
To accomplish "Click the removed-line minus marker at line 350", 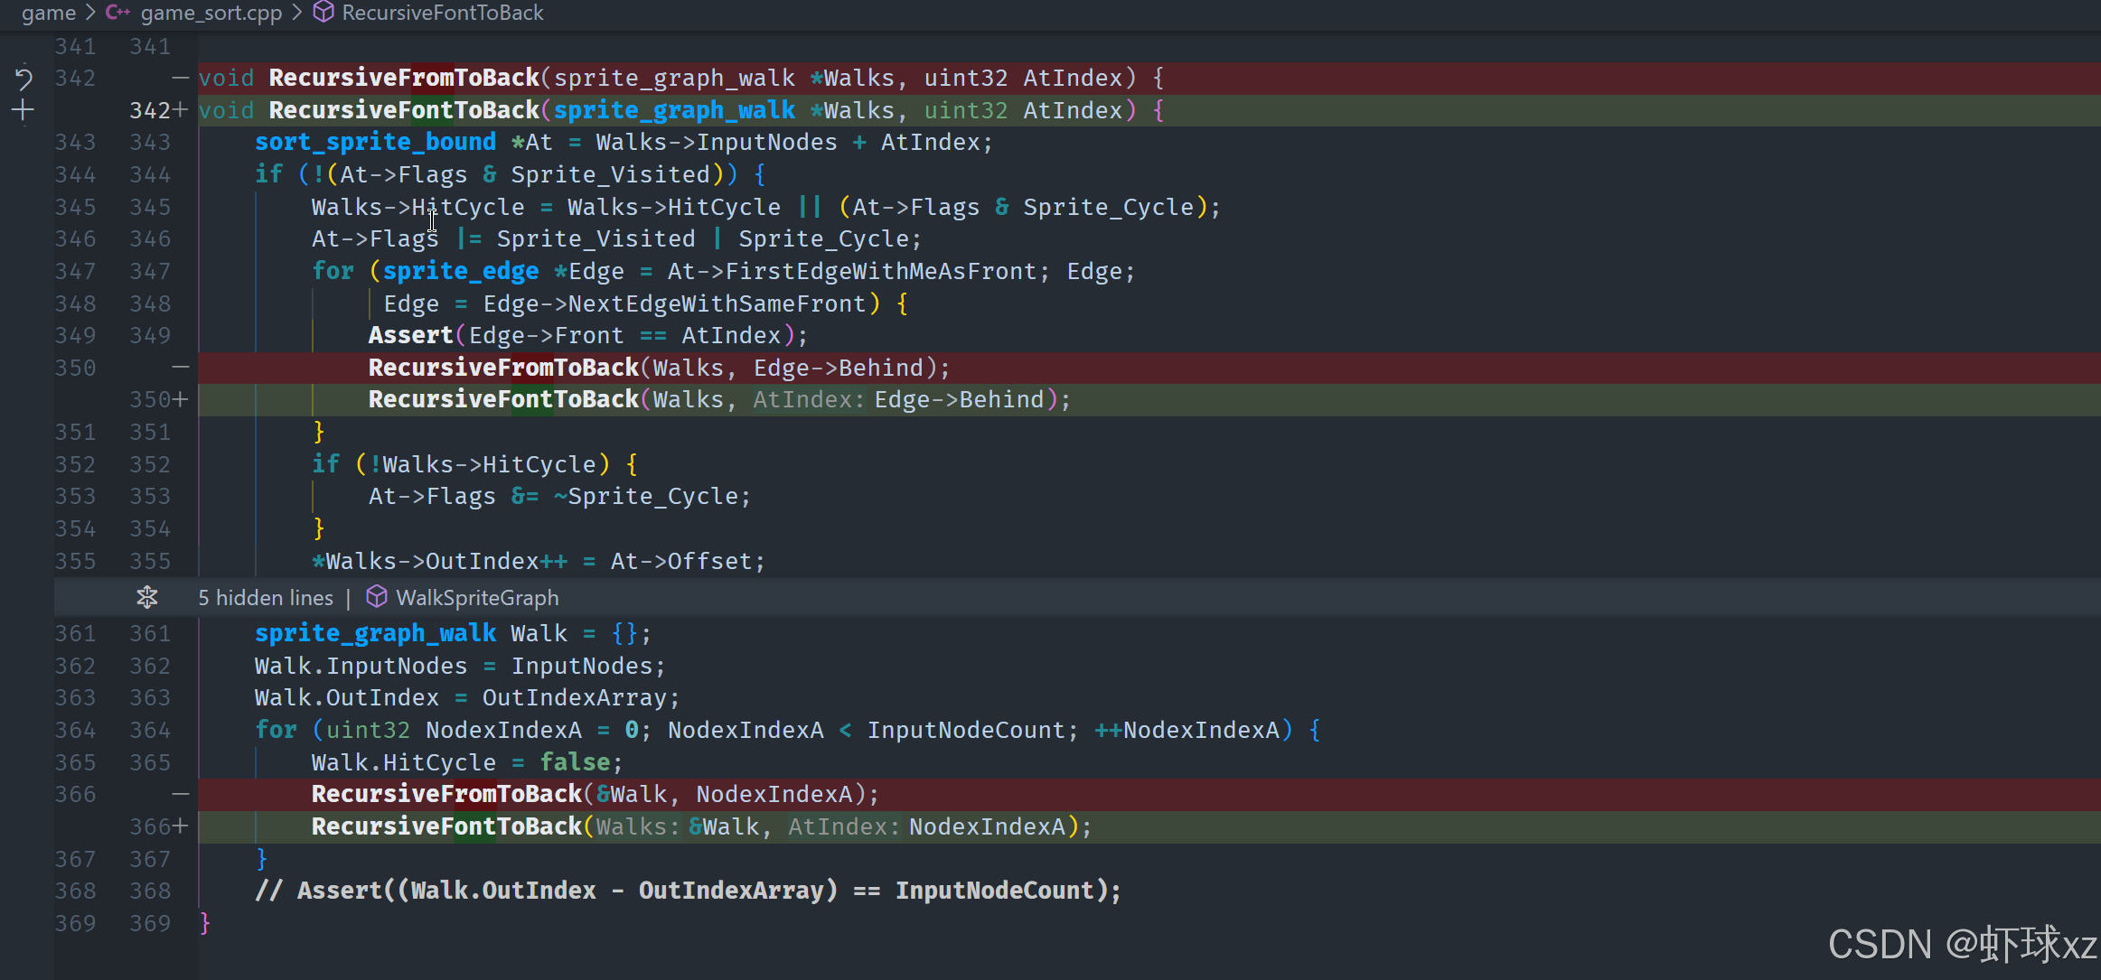I will click(x=181, y=368).
